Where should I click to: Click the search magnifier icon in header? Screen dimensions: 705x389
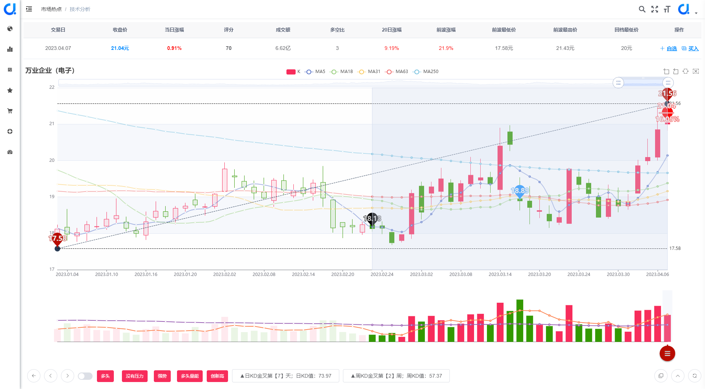pyautogui.click(x=642, y=9)
